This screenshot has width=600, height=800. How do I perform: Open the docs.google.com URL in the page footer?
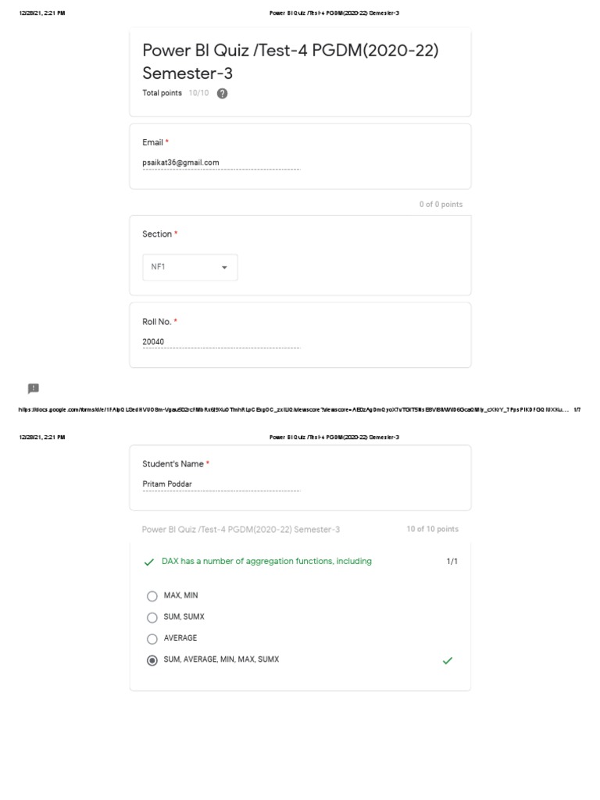point(289,409)
